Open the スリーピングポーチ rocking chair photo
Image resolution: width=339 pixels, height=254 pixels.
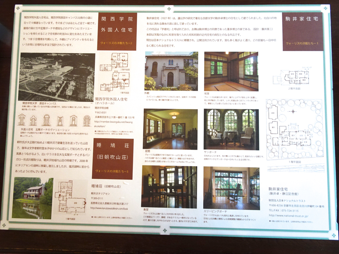pyautogui.click(x=231, y=188)
